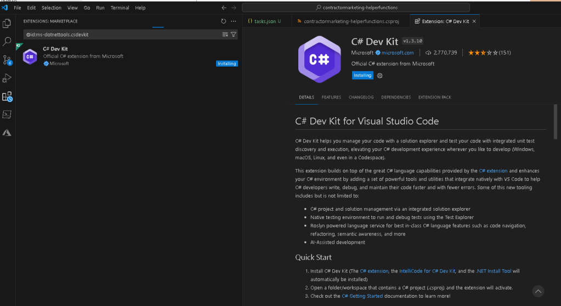The height and width of the screenshot is (306, 561).
Task: Close the Extension: C# Dev Kit tab
Action: [x=474, y=21]
